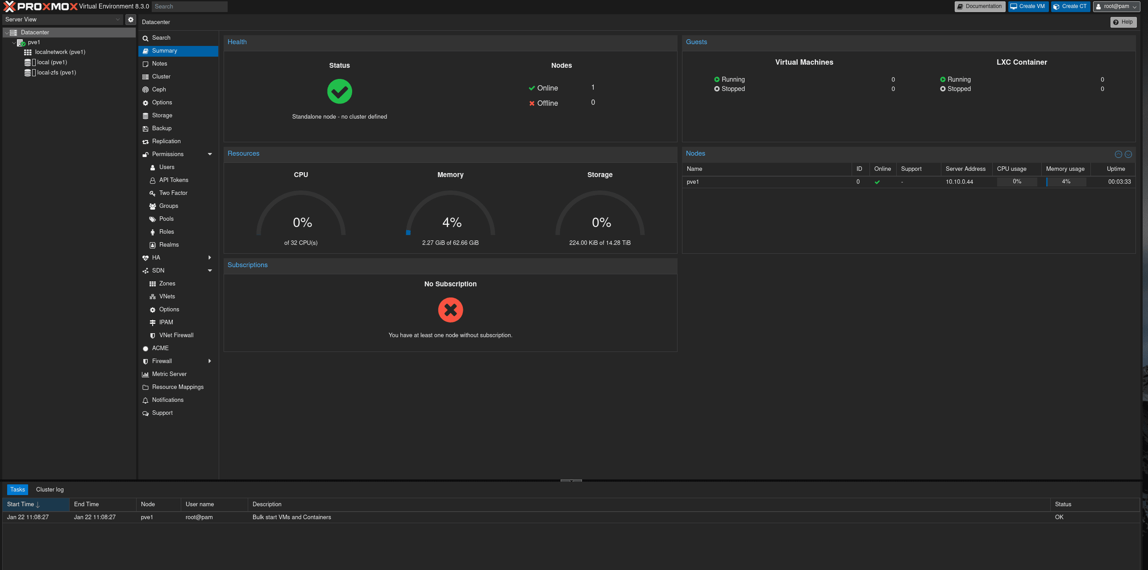Click the down-arrow circle in Nodes panel

(x=1128, y=154)
